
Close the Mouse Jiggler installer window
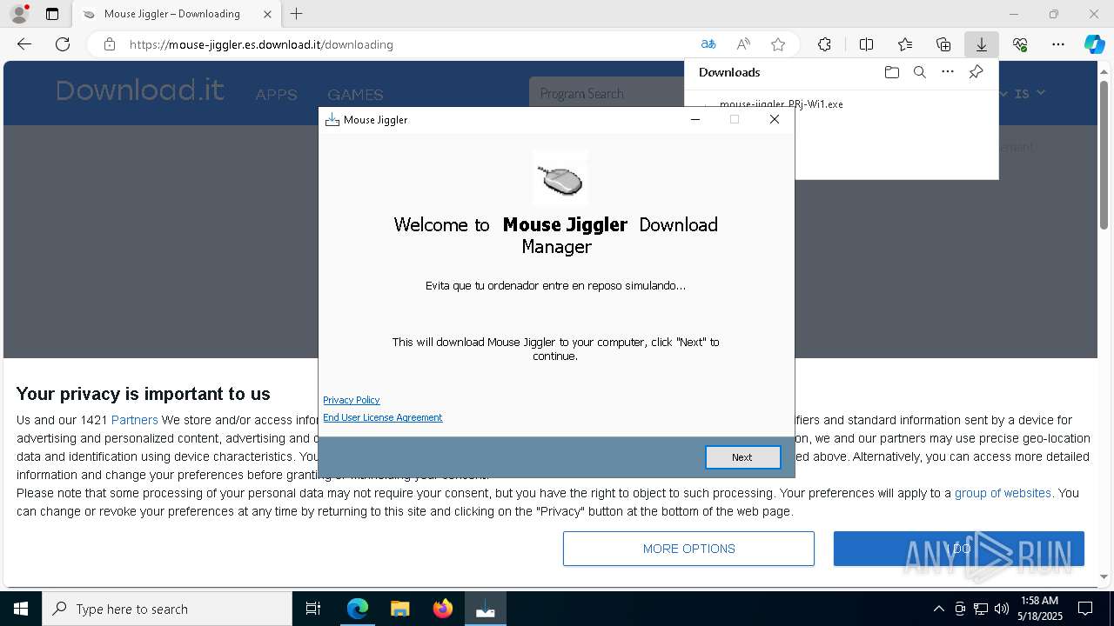(x=774, y=119)
